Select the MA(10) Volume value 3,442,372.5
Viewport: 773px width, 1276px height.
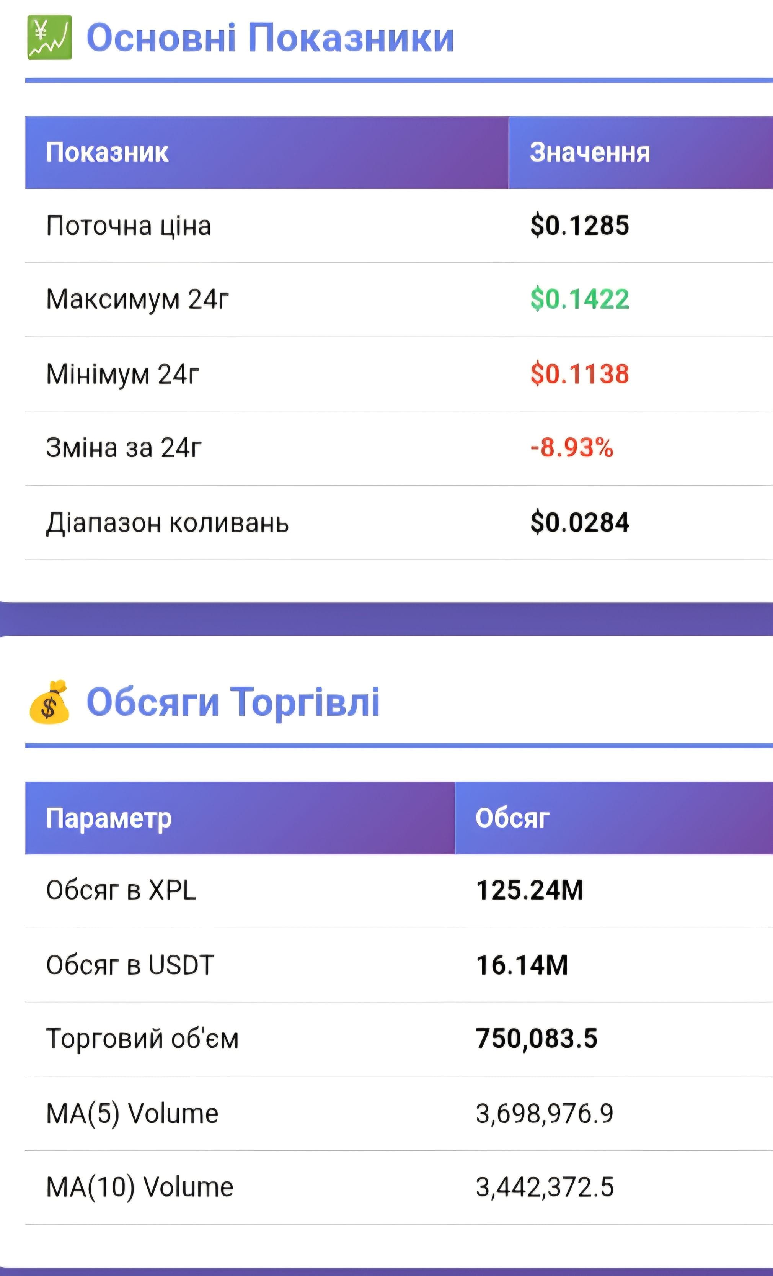click(x=544, y=1188)
